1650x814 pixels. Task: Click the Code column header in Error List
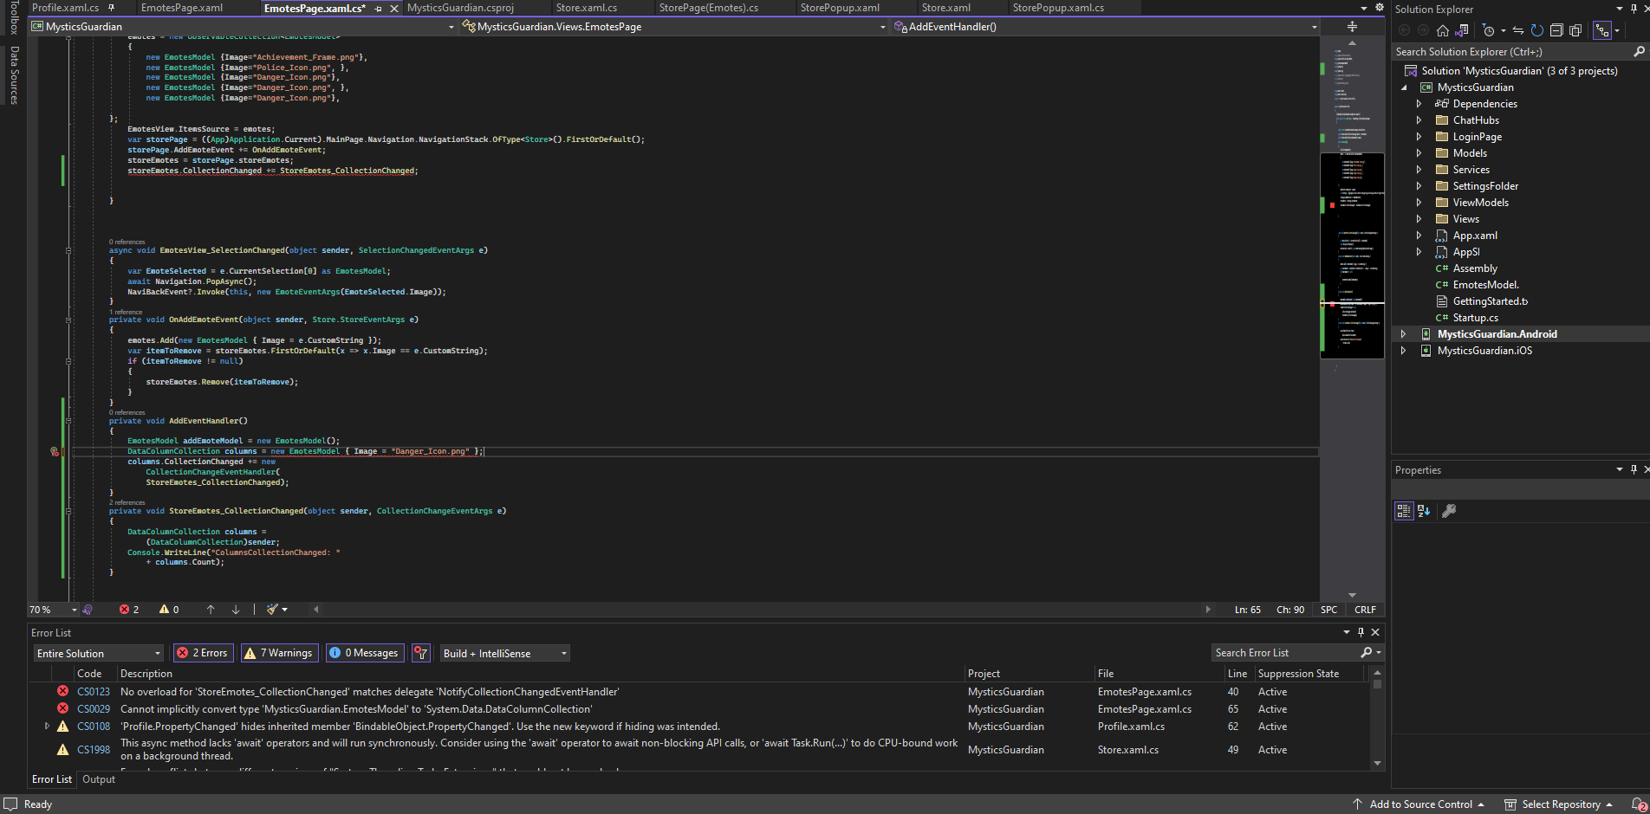89,674
